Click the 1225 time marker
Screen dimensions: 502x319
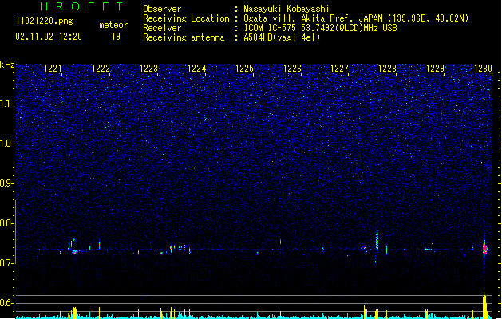coord(244,69)
